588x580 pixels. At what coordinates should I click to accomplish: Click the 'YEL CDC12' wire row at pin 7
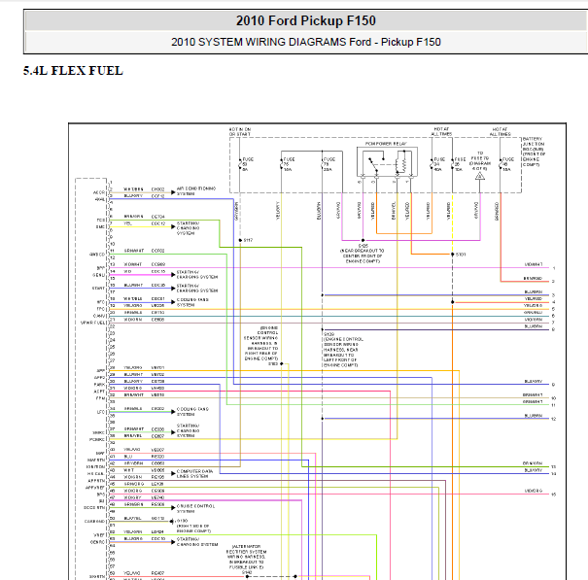coord(142,224)
